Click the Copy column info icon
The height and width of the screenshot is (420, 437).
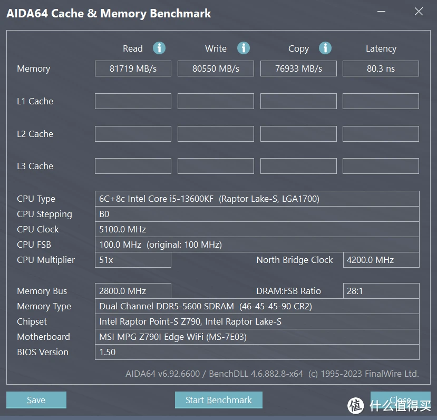pos(325,48)
